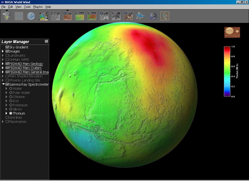The width and height of the screenshot is (249, 181).
Task: Click the lat/long grid toolbar icon
Action: point(19,16)
